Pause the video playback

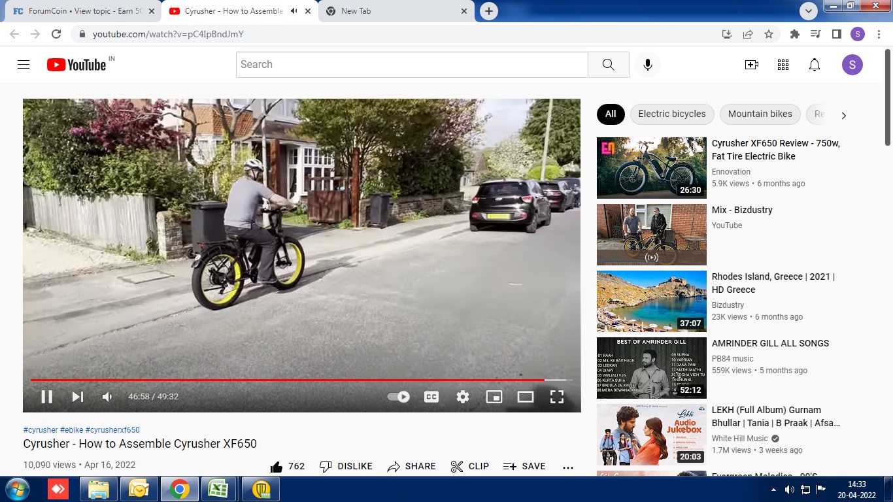[x=46, y=397]
